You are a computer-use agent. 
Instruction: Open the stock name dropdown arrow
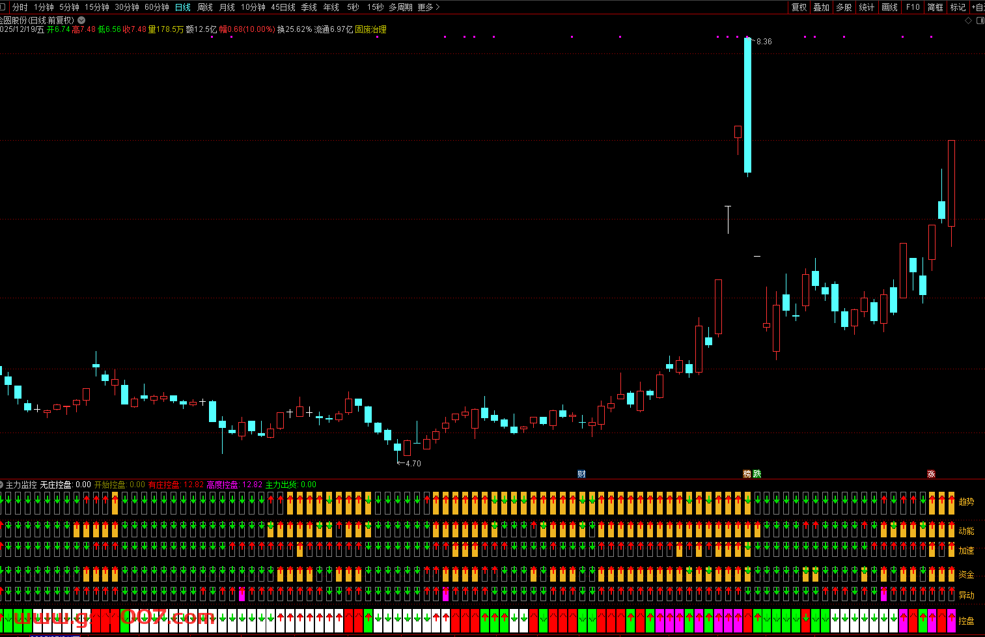[81, 20]
